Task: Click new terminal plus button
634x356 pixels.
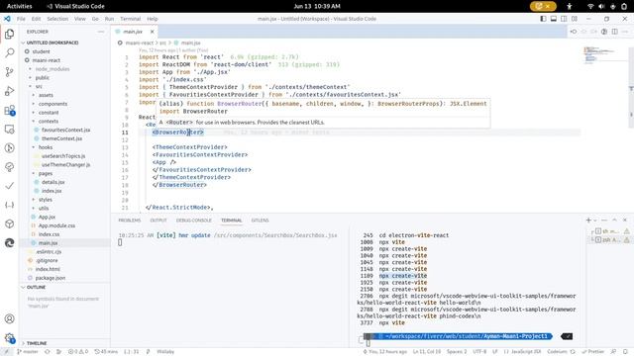Action: [588, 220]
